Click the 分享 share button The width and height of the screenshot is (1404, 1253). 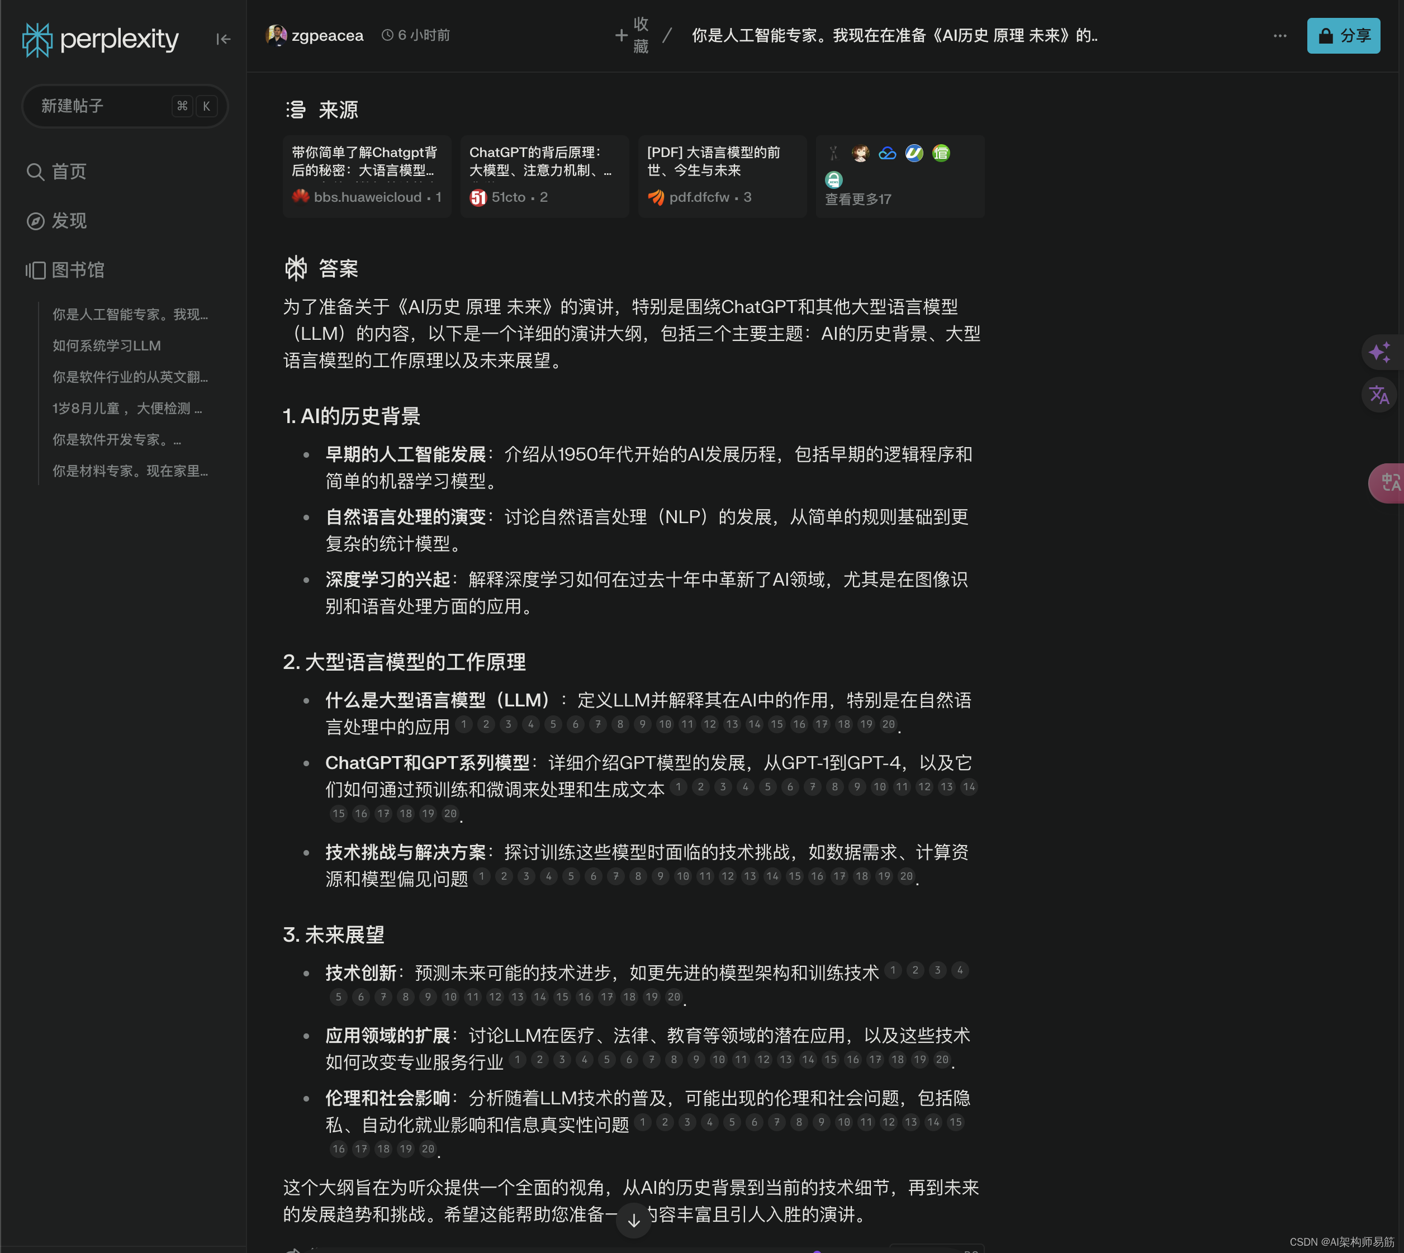(1343, 36)
